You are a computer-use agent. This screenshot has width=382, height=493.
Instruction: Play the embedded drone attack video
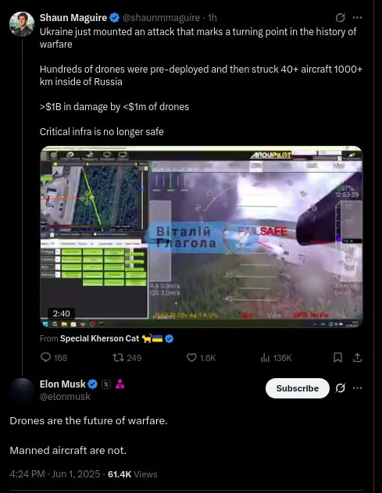click(x=202, y=237)
